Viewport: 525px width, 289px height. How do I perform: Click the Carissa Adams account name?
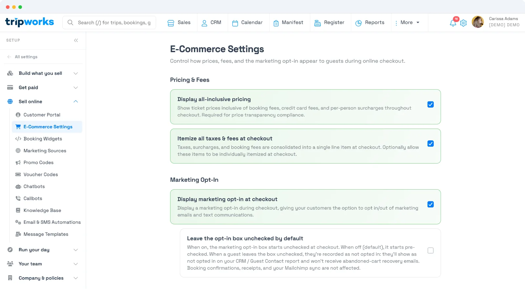pyautogui.click(x=503, y=19)
